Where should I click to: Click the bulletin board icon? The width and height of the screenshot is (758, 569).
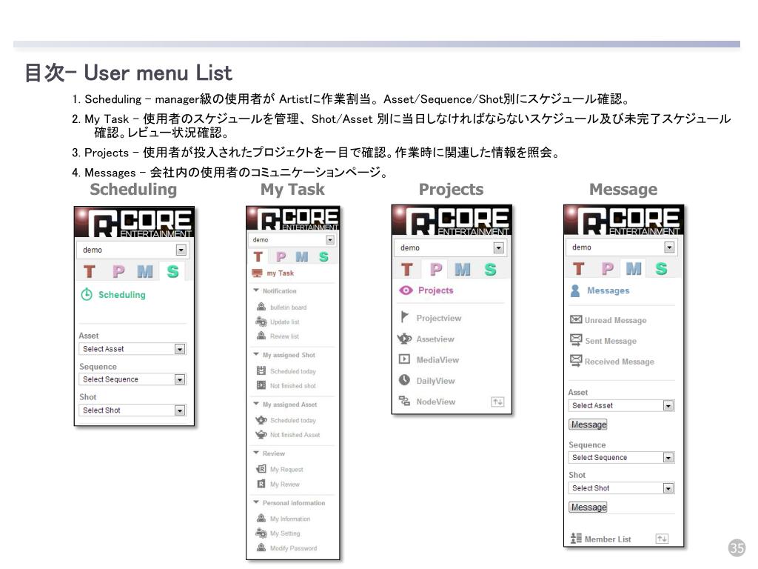tap(261, 306)
